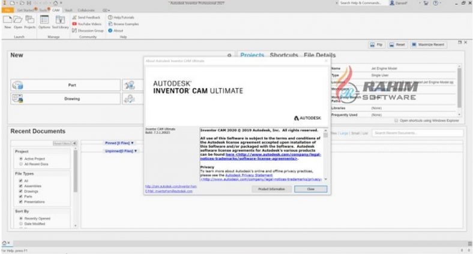This screenshot has height=254, width=473.
Task: Click the Close button in About dialog
Action: tap(311, 189)
